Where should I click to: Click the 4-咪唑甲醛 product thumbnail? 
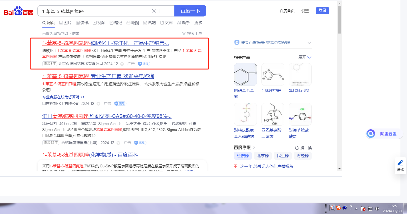pyautogui.click(x=273, y=74)
